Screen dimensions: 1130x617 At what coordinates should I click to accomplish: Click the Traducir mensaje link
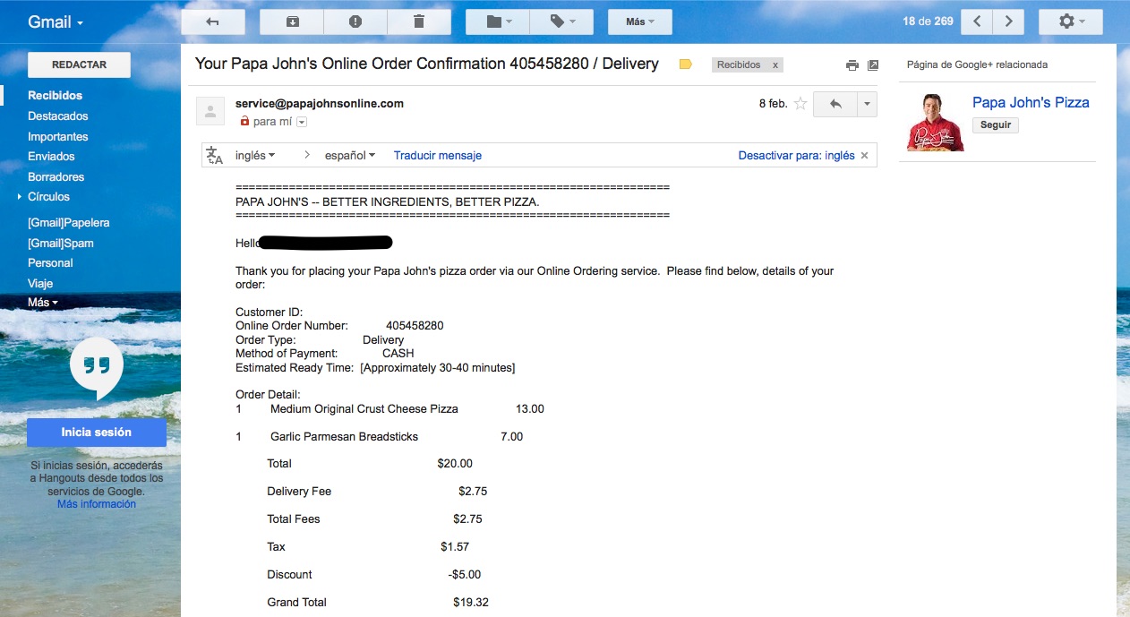pyautogui.click(x=438, y=156)
